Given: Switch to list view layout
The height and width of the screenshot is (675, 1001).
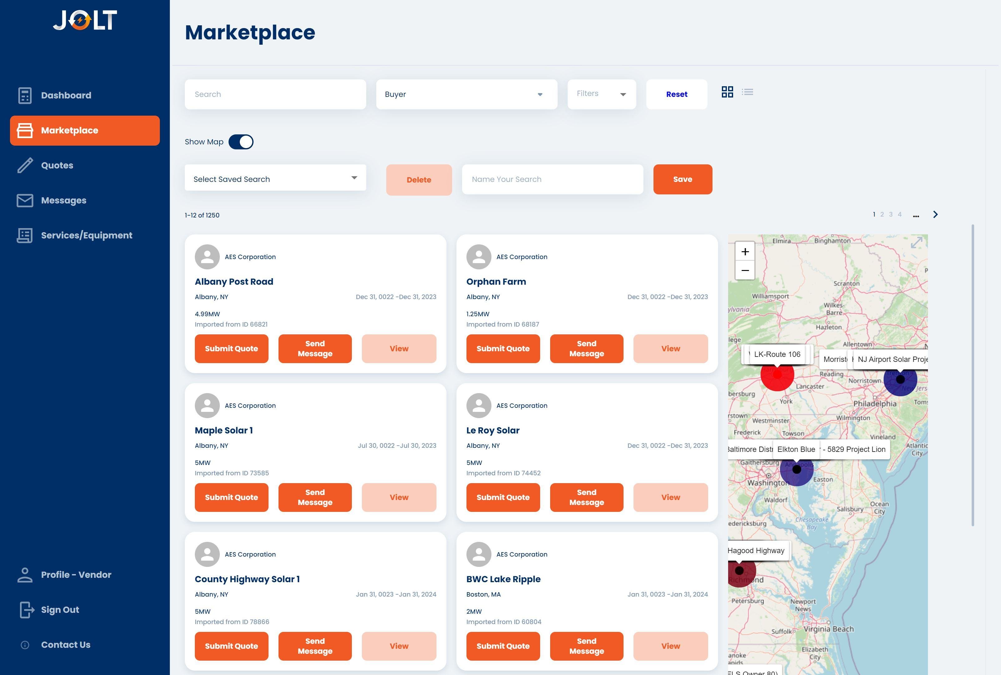Looking at the screenshot, I should (x=748, y=92).
